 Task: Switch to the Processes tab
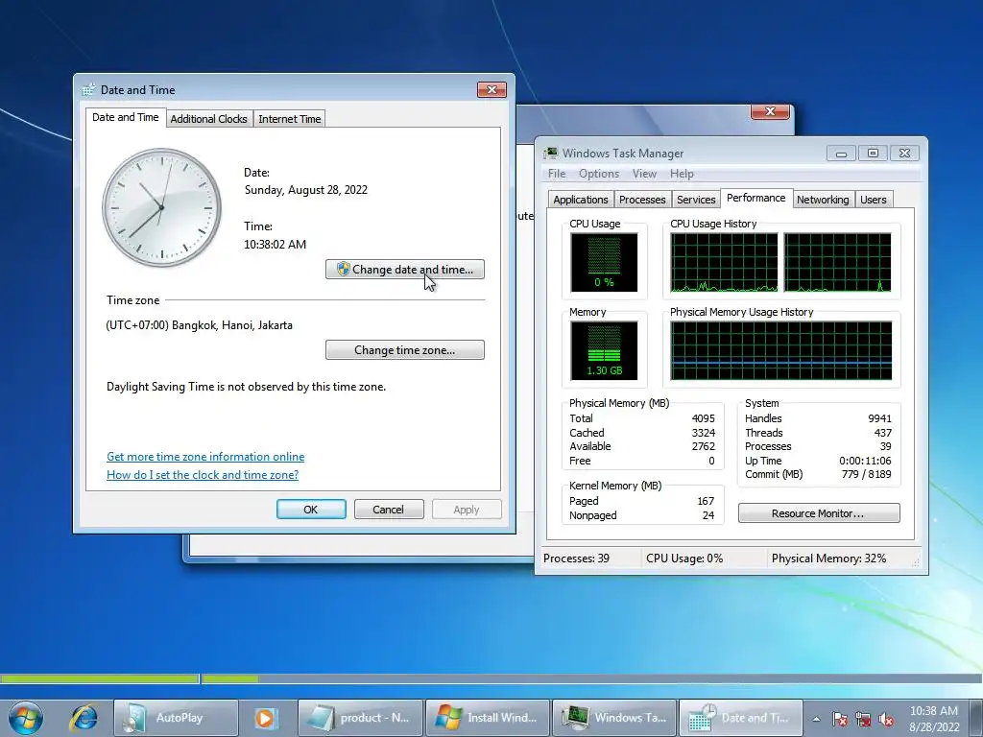coord(642,200)
